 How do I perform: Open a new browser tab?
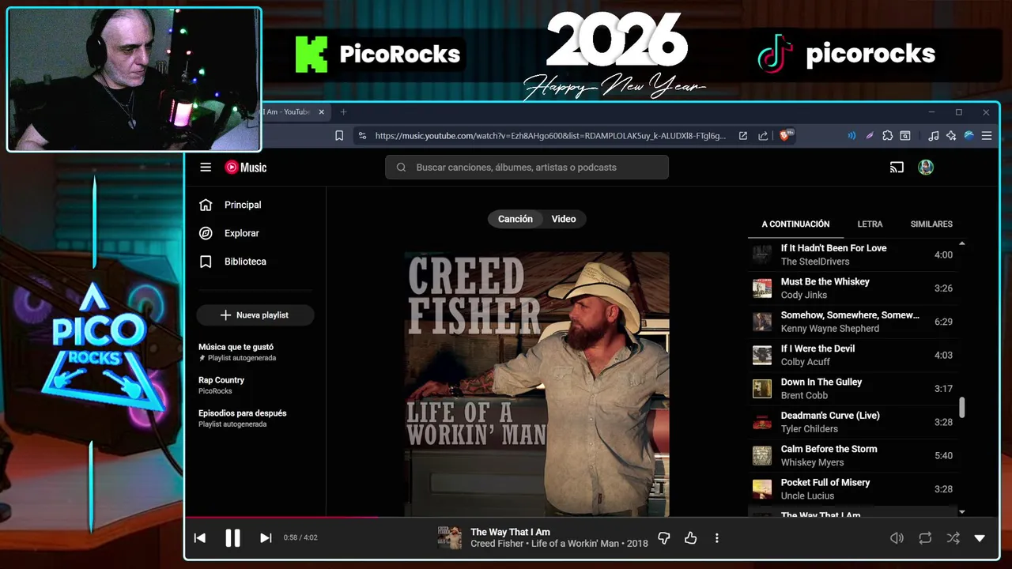(343, 112)
